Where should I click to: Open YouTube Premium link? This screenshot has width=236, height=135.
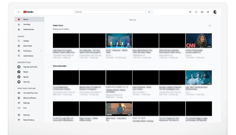[x=30, y=93]
